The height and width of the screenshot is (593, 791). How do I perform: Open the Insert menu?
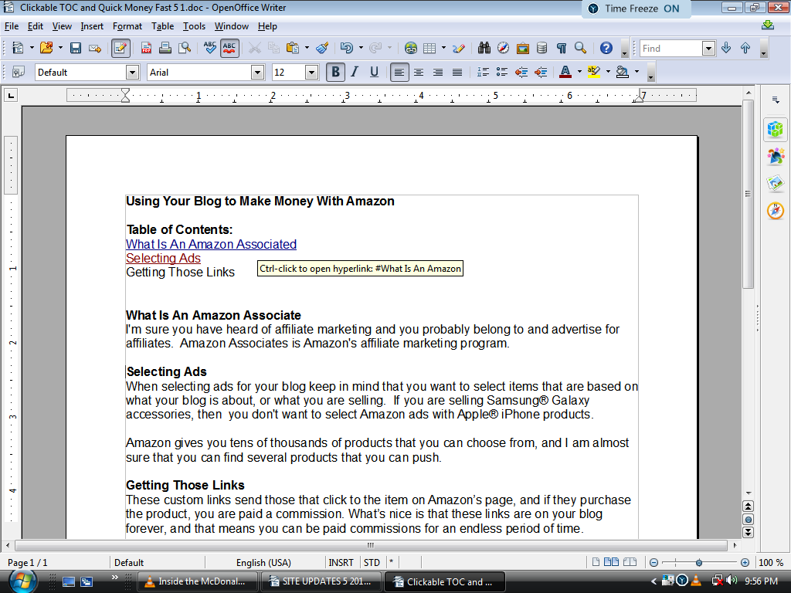[x=92, y=26]
